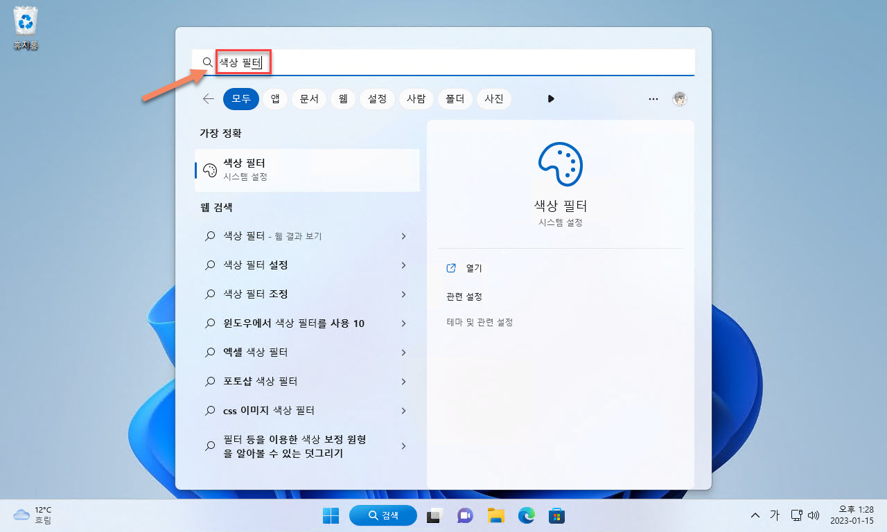Viewport: 887px width, 532px height.
Task: Select the 사람 filter tab
Action: [416, 99]
